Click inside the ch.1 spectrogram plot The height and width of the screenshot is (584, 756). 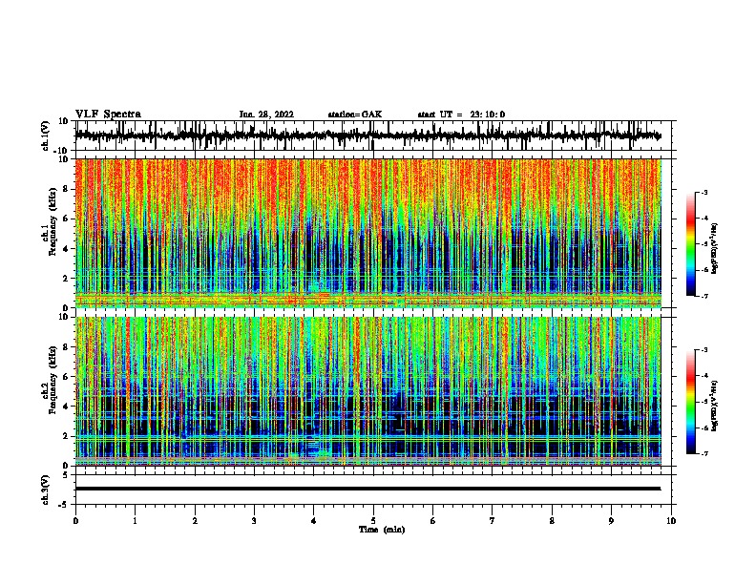[367, 233]
